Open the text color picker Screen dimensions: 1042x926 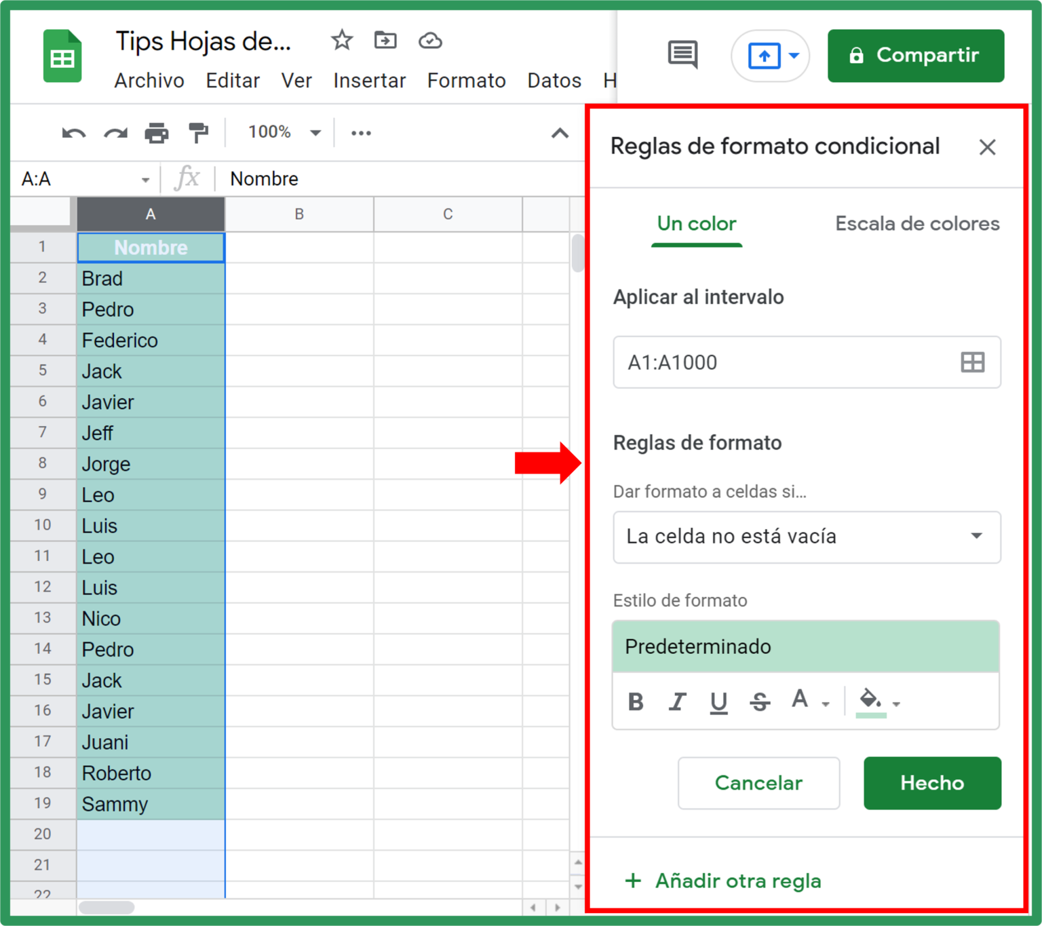click(809, 700)
